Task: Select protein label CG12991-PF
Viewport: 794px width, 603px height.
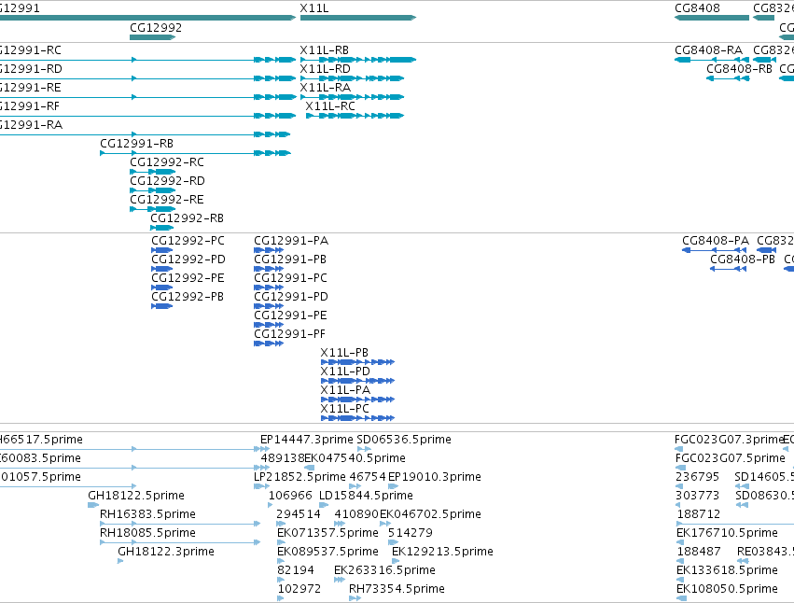Action: (289, 334)
